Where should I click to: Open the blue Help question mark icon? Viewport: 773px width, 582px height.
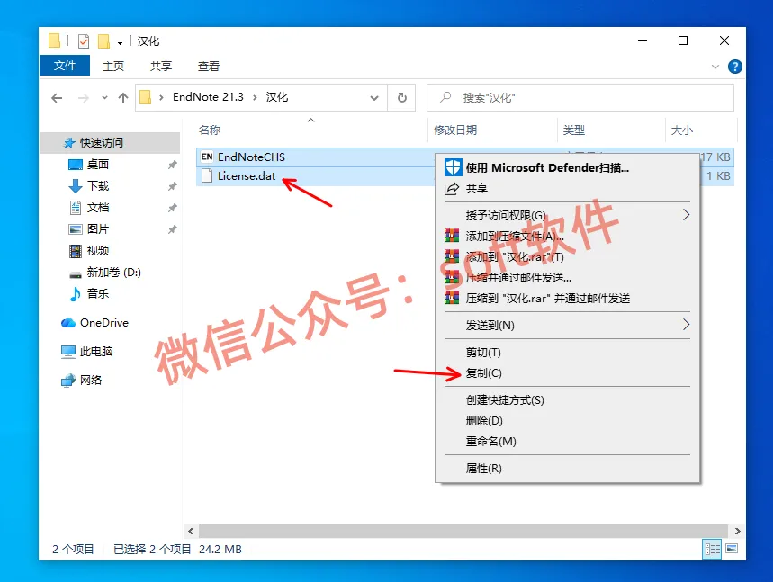pyautogui.click(x=734, y=67)
